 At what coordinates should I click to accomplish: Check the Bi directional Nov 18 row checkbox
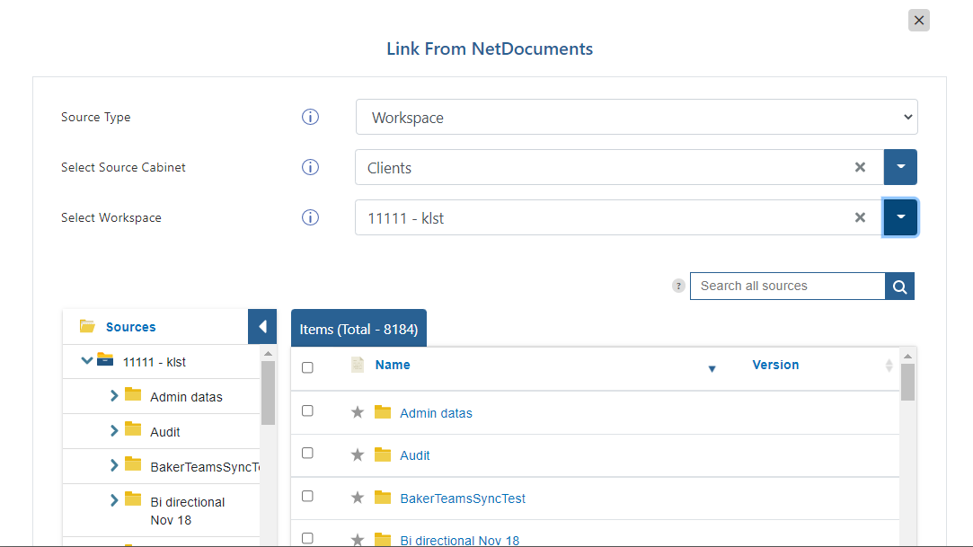pos(307,538)
